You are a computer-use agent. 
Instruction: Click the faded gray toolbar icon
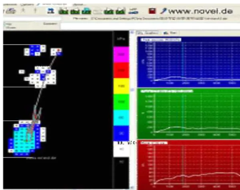point(97,12)
